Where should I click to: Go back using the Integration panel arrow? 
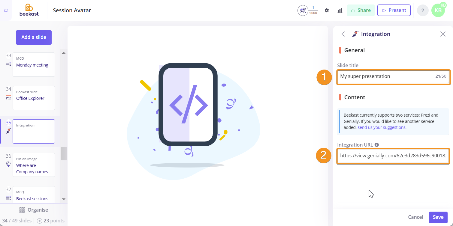pyautogui.click(x=343, y=34)
